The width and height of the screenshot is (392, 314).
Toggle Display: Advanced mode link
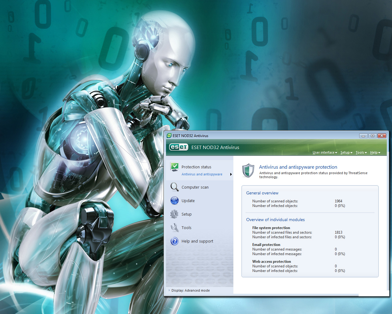click(190, 290)
